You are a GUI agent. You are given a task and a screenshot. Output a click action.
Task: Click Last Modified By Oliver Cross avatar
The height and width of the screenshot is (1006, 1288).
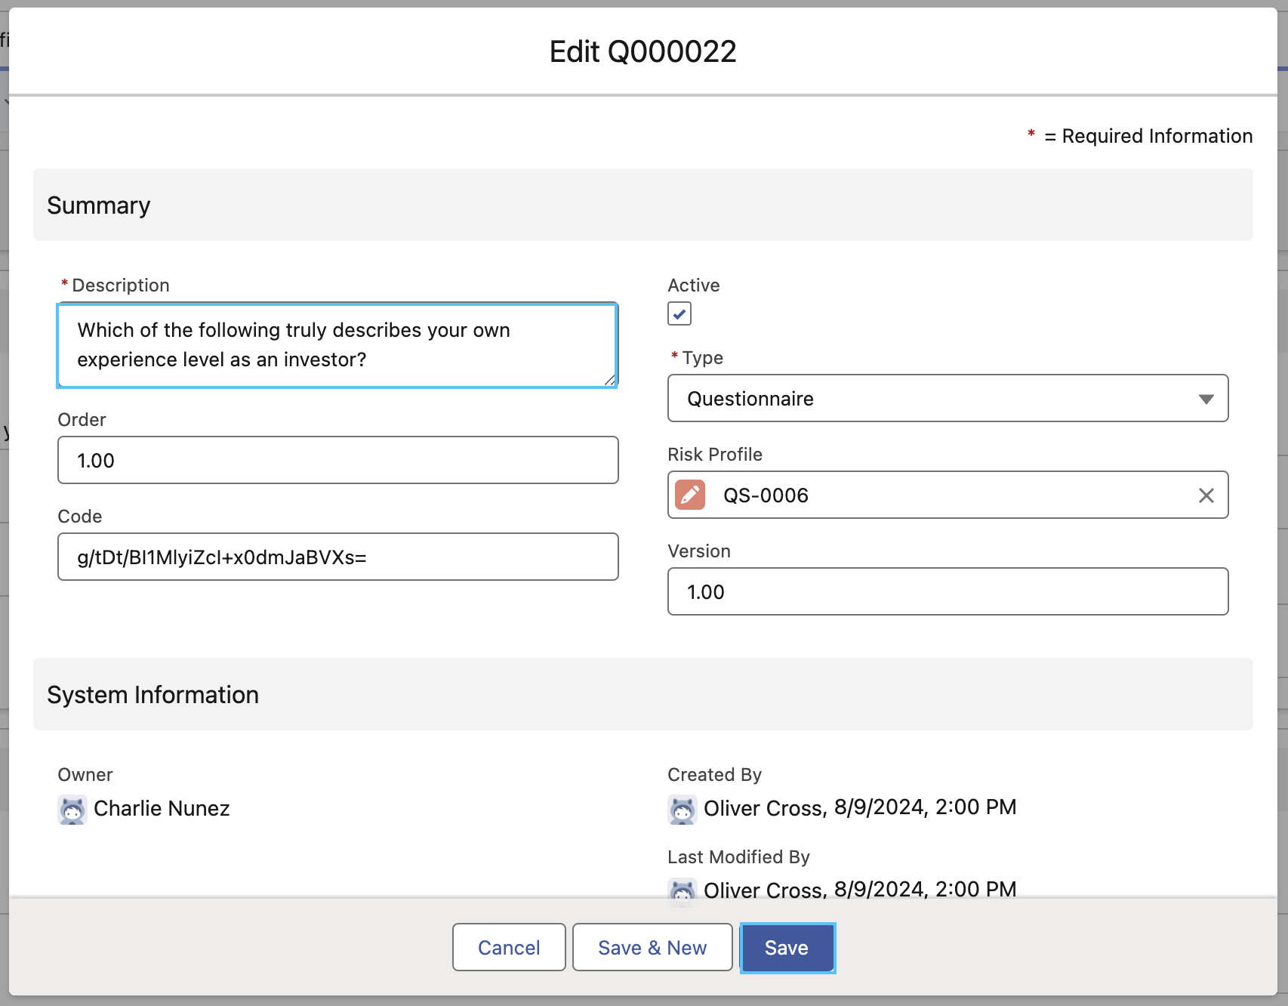click(x=683, y=890)
